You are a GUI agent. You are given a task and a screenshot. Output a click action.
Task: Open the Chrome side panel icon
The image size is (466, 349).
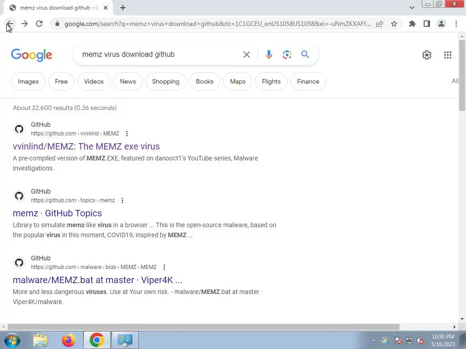pos(427,24)
